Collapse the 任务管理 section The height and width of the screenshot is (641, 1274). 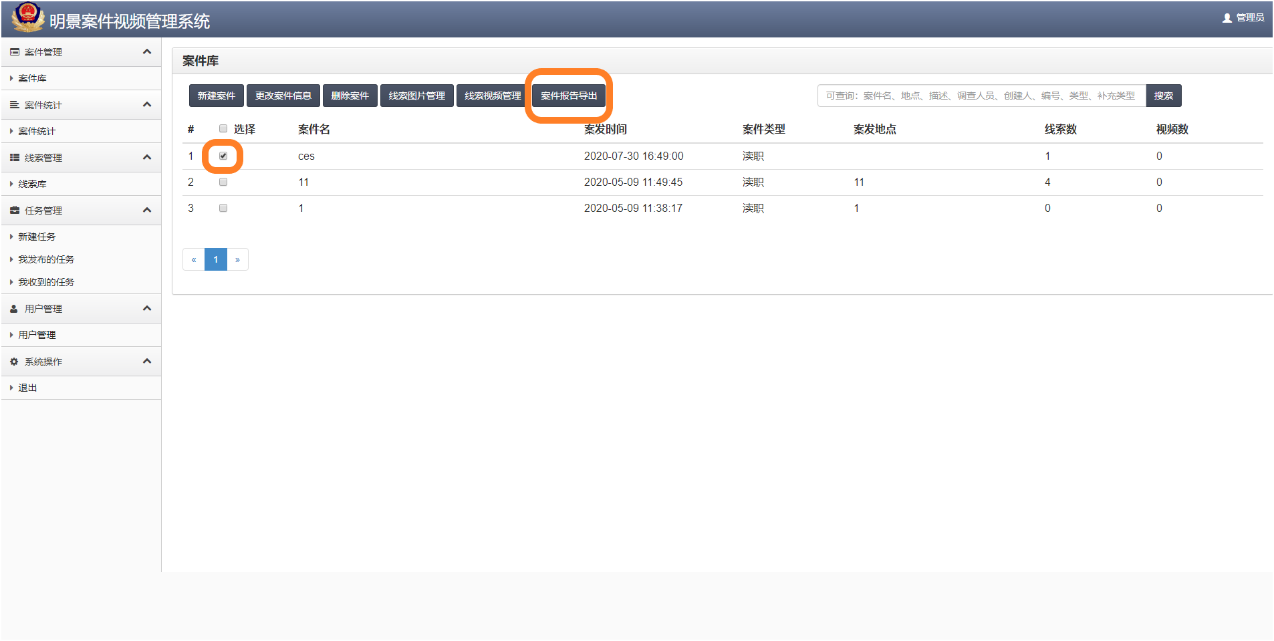[x=147, y=210]
